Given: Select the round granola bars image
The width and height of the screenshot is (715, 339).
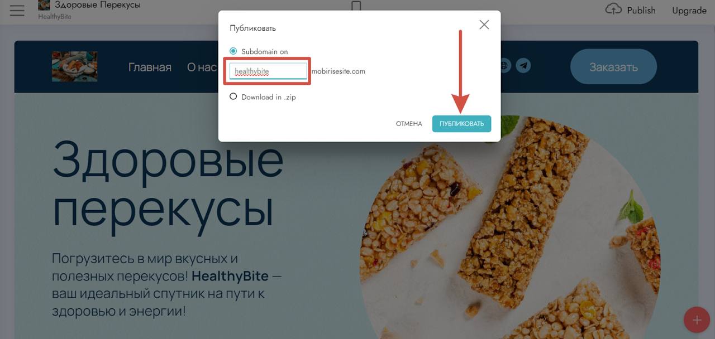Looking at the screenshot, I should 510,227.
